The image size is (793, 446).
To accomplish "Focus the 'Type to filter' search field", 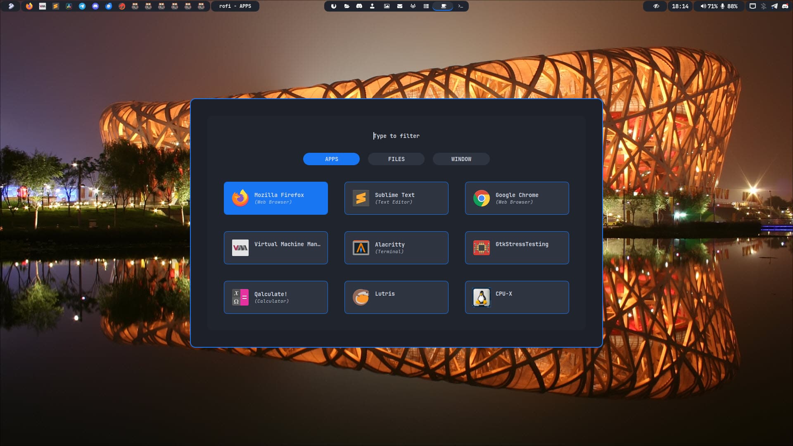I will (x=396, y=136).
